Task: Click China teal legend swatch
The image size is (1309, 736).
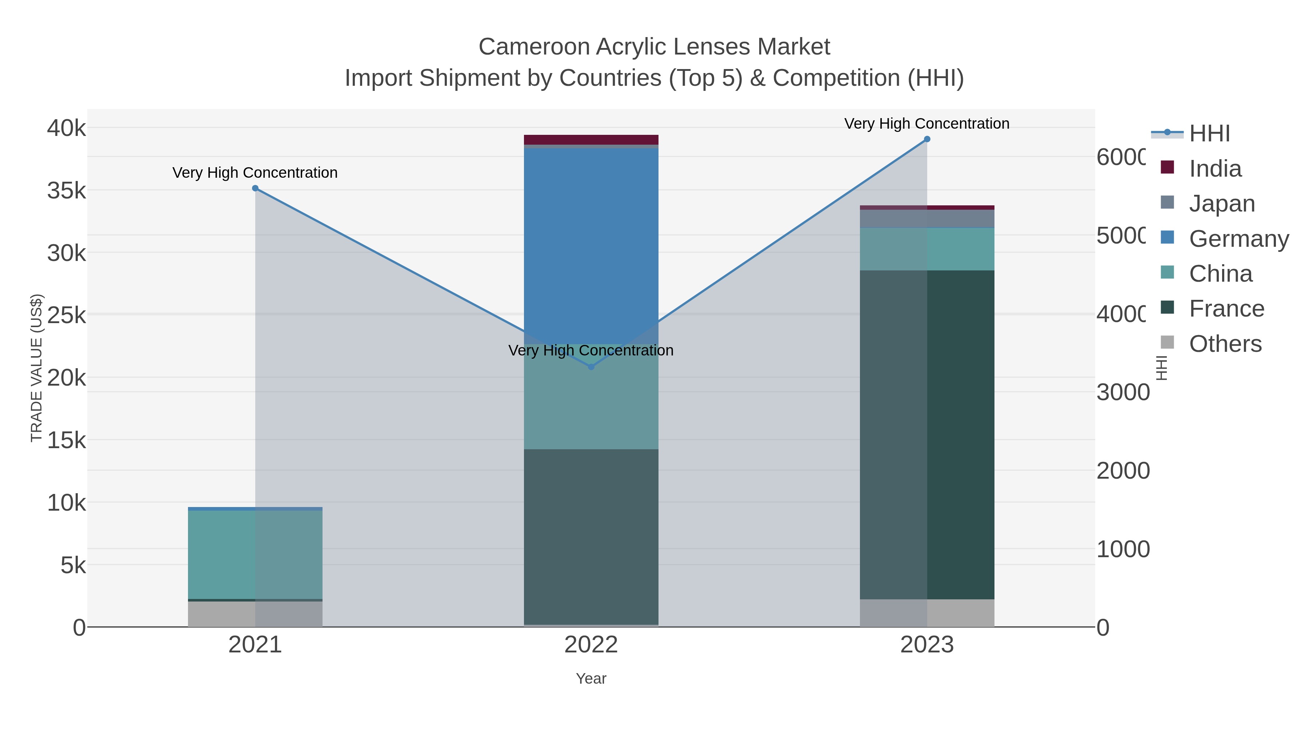Action: [1168, 272]
